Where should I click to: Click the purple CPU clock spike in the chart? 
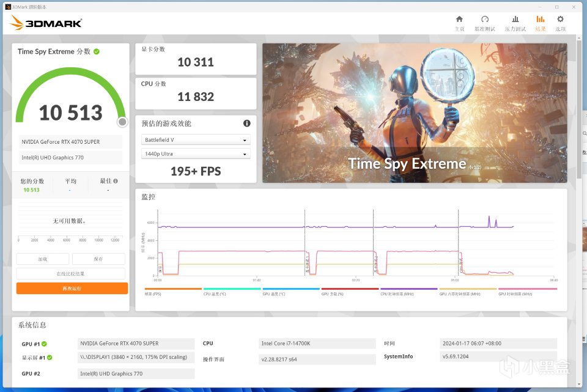(x=489, y=221)
